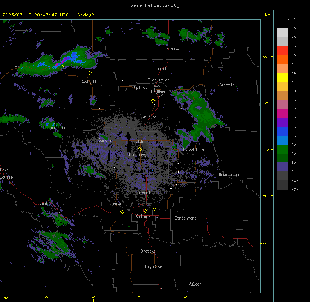This screenshot has height=302, width=310.
Task: Click the -100 tick on the bottom axis
Action: [x=45, y=297]
